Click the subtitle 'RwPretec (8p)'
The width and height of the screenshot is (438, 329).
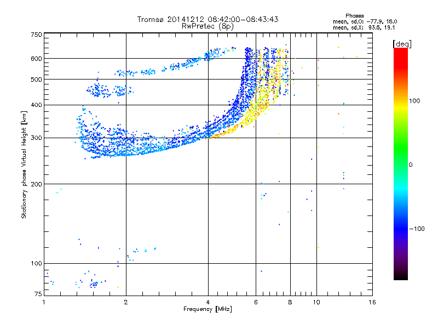pyautogui.click(x=208, y=26)
